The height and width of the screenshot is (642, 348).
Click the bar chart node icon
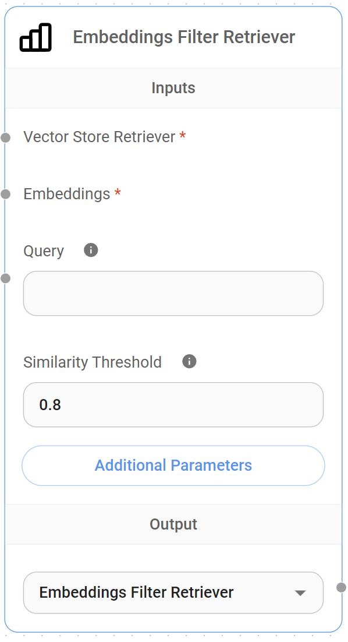click(x=37, y=37)
